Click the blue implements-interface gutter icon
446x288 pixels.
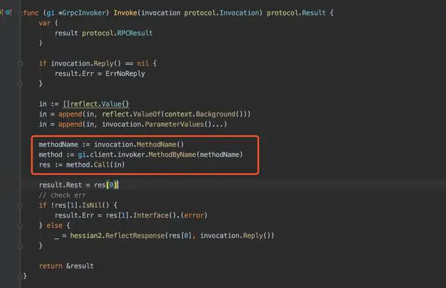click(9, 13)
